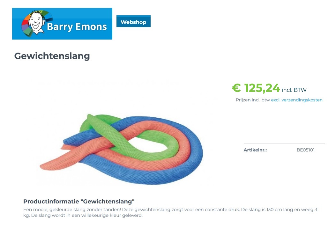The width and height of the screenshot is (336, 228).
Task: Click the 'Artikelnr.:' label
Action: coord(255,150)
